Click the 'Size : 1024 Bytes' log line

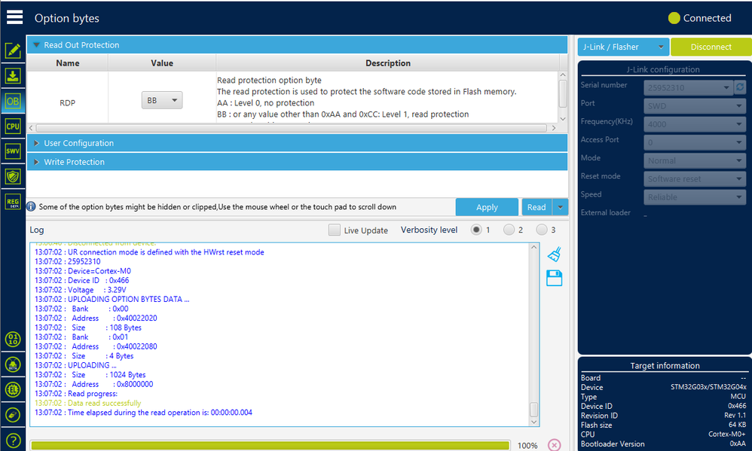(x=90, y=375)
